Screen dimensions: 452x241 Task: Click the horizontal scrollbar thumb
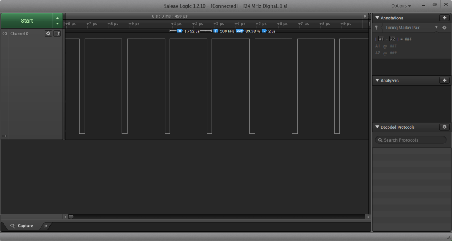point(71,217)
